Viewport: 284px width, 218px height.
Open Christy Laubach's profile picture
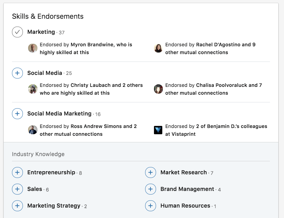(33, 89)
